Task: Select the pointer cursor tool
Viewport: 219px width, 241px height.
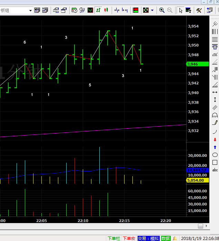Action: tap(181, 10)
